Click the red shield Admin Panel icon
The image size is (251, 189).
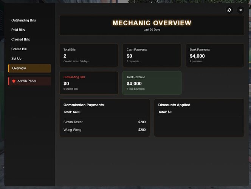[14, 81]
